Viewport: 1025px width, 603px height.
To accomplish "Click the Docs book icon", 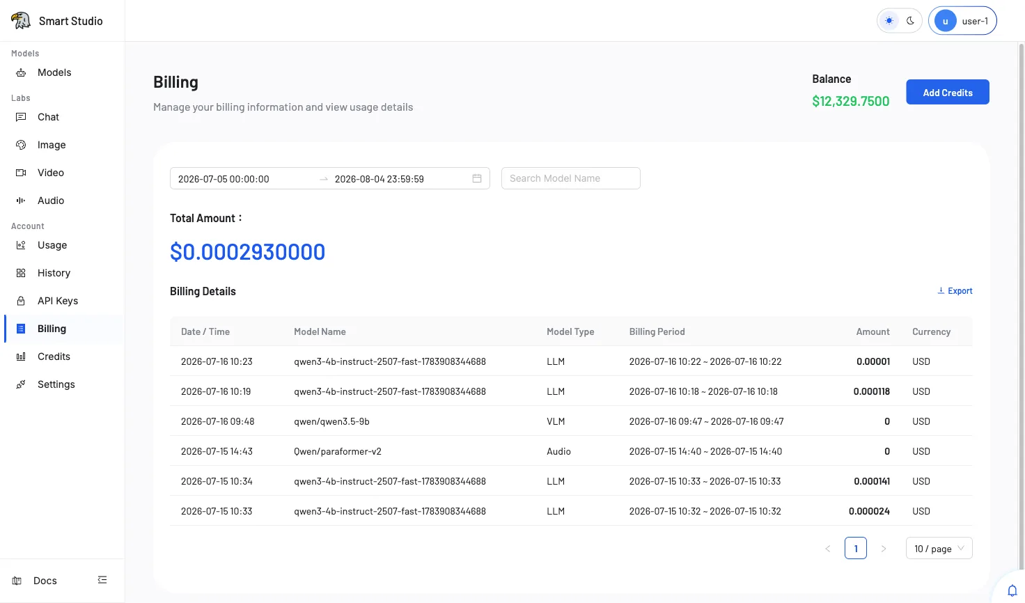I will (17, 581).
